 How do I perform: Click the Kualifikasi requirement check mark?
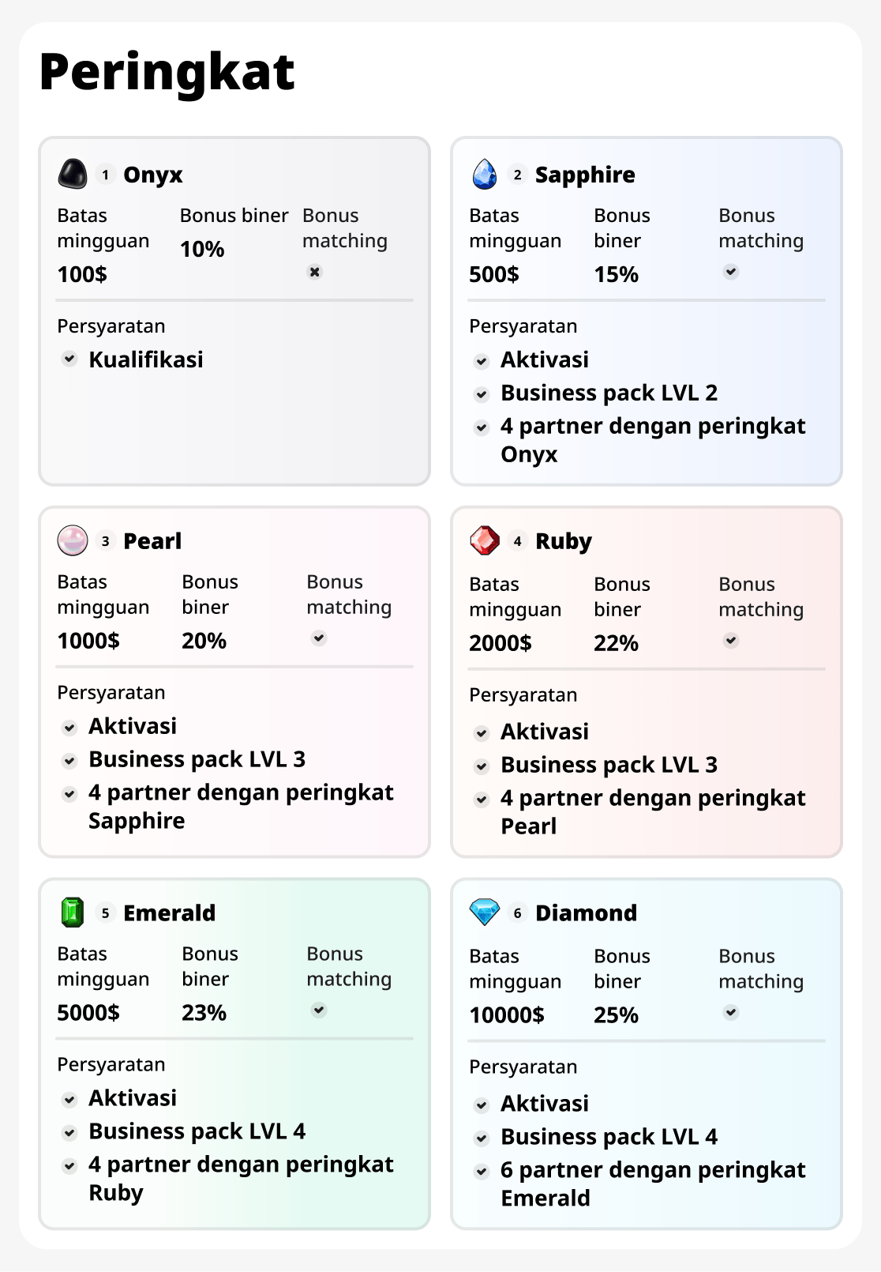pos(69,359)
